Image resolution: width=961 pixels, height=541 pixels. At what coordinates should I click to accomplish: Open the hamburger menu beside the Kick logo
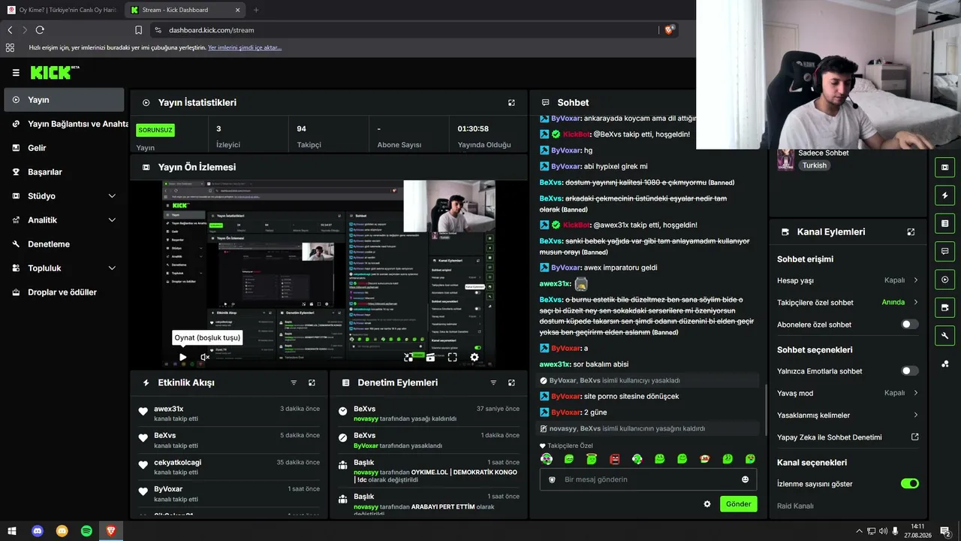tap(16, 73)
